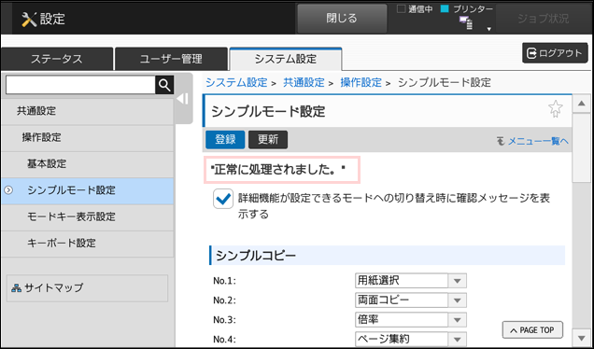594x349 pixels.
Task: Open the printer status dropdown arrow
Action: (489, 29)
